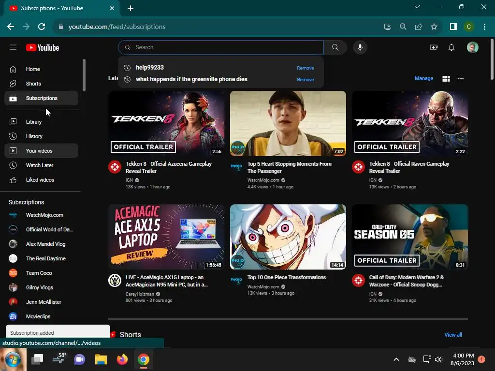Open the YouTube account avatar menu
Screen dimensions: 495x371
click(x=473, y=47)
